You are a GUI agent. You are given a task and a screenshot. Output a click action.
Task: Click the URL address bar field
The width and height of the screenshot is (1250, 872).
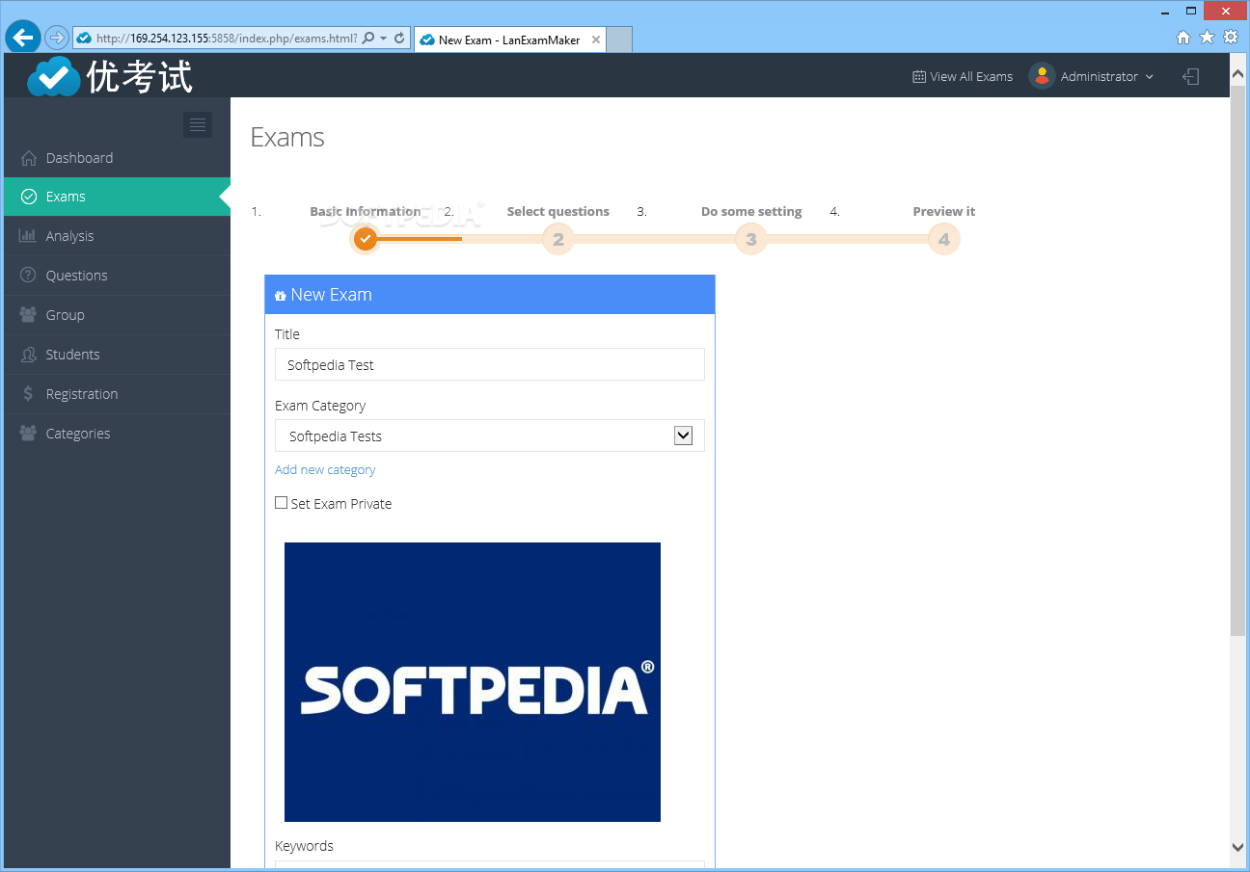[227, 39]
